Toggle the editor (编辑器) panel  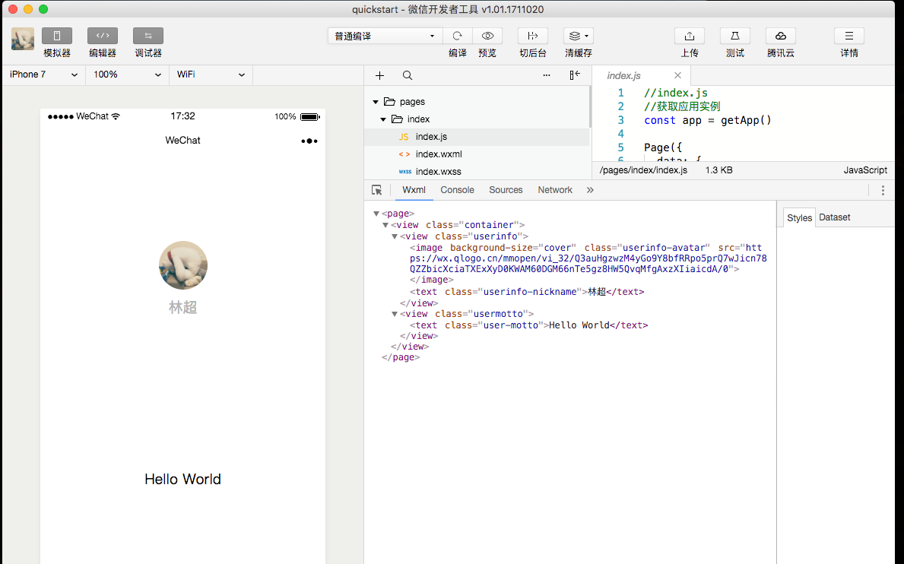point(103,36)
